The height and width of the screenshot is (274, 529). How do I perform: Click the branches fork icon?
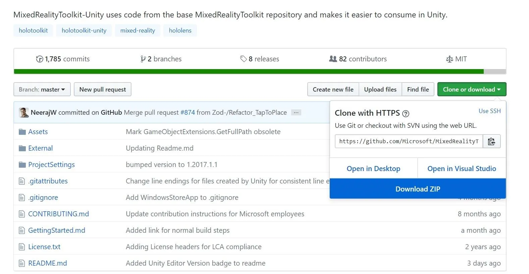[143, 59]
